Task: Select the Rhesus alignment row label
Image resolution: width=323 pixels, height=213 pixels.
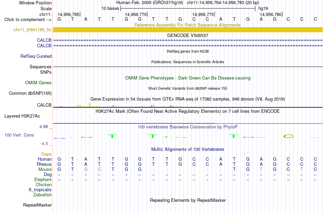Action: pyautogui.click(x=44, y=164)
